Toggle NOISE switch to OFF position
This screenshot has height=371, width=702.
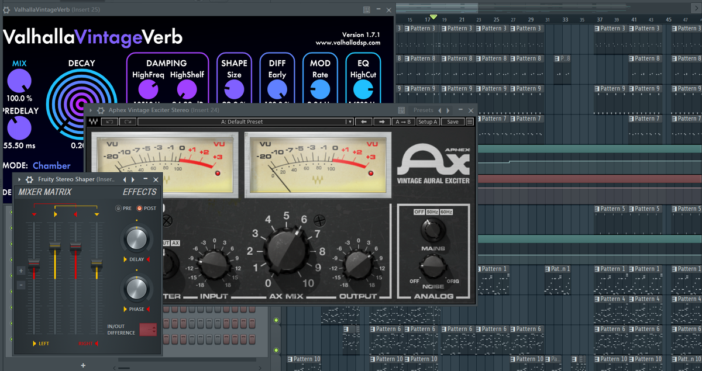pyautogui.click(x=414, y=281)
